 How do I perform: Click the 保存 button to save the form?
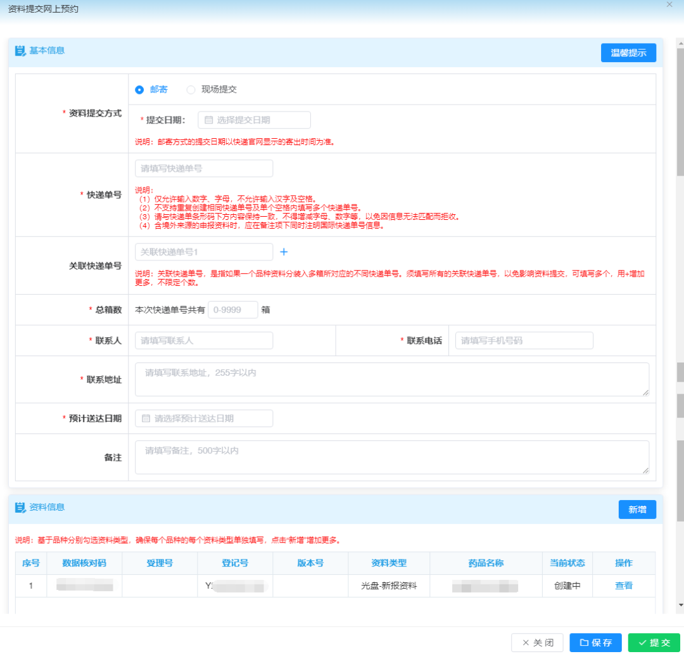[595, 642]
